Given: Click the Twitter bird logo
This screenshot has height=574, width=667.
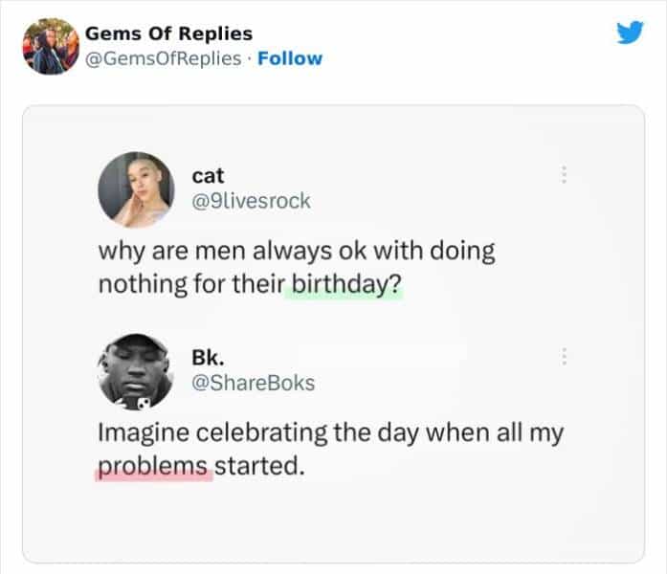Looking at the screenshot, I should tap(630, 33).
